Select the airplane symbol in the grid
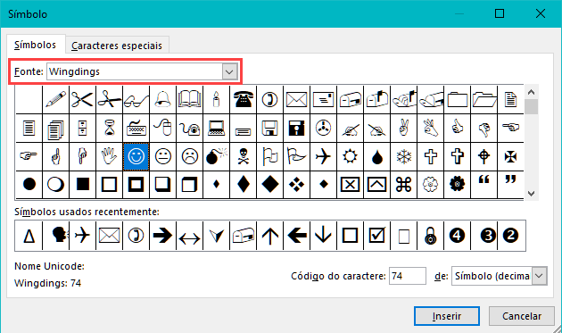 [323, 156]
